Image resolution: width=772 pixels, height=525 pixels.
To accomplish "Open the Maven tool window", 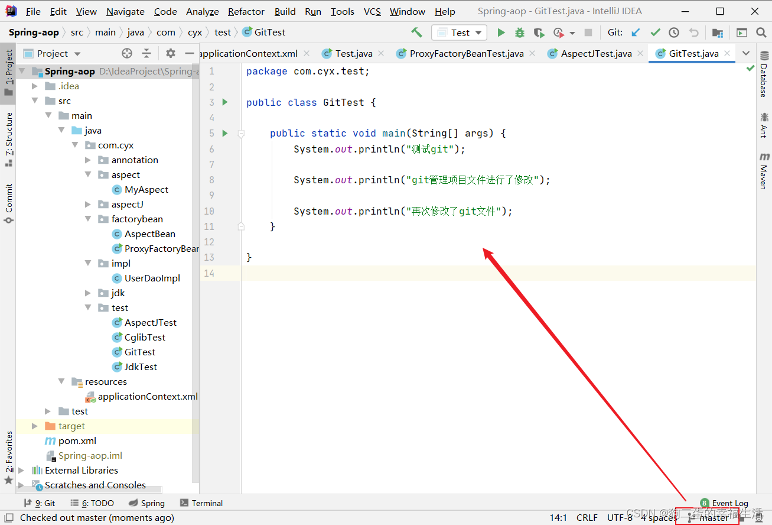I will tap(764, 170).
